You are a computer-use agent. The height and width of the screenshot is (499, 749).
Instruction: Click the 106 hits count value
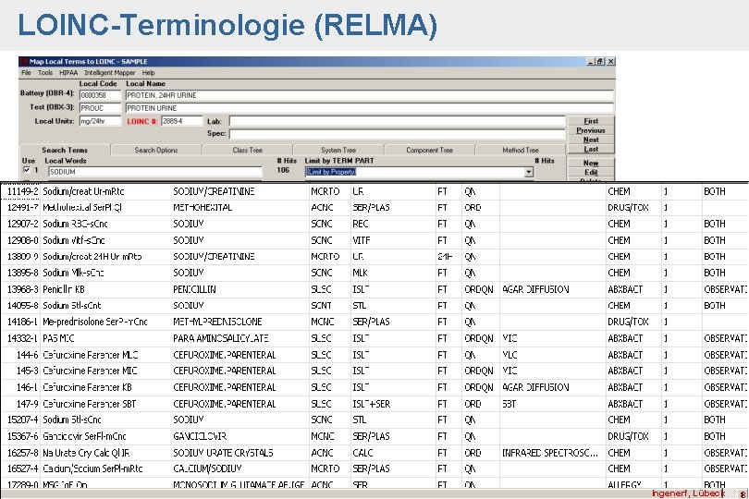coord(283,170)
